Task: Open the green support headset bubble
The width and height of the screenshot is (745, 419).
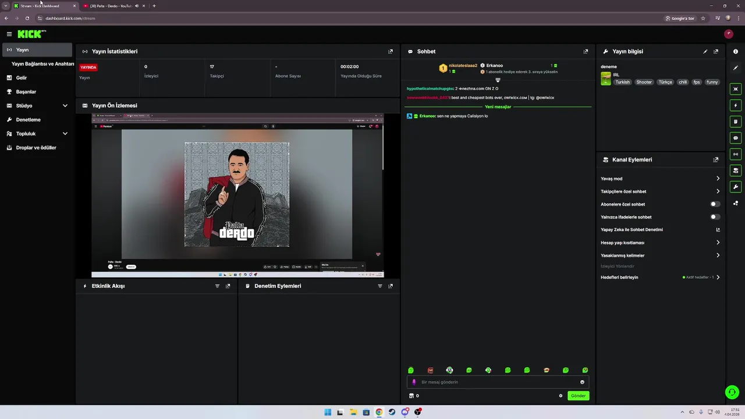Action: point(732,392)
